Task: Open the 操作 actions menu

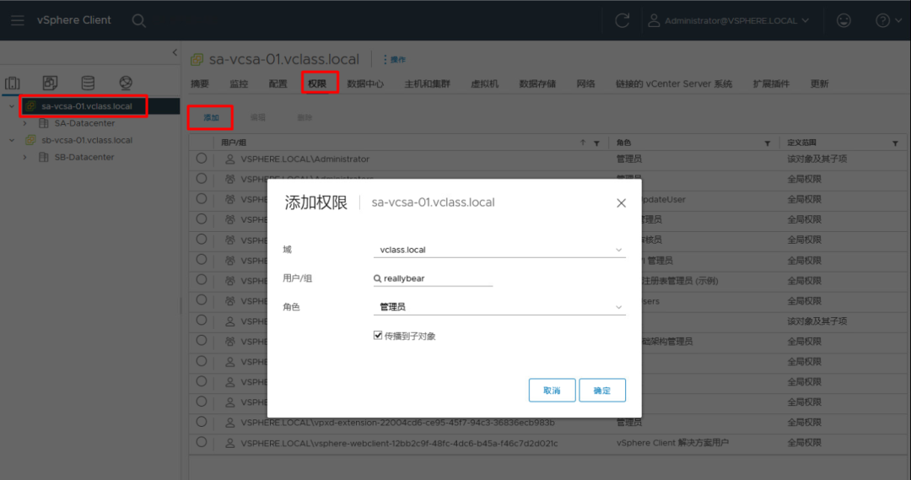Action: click(x=395, y=59)
